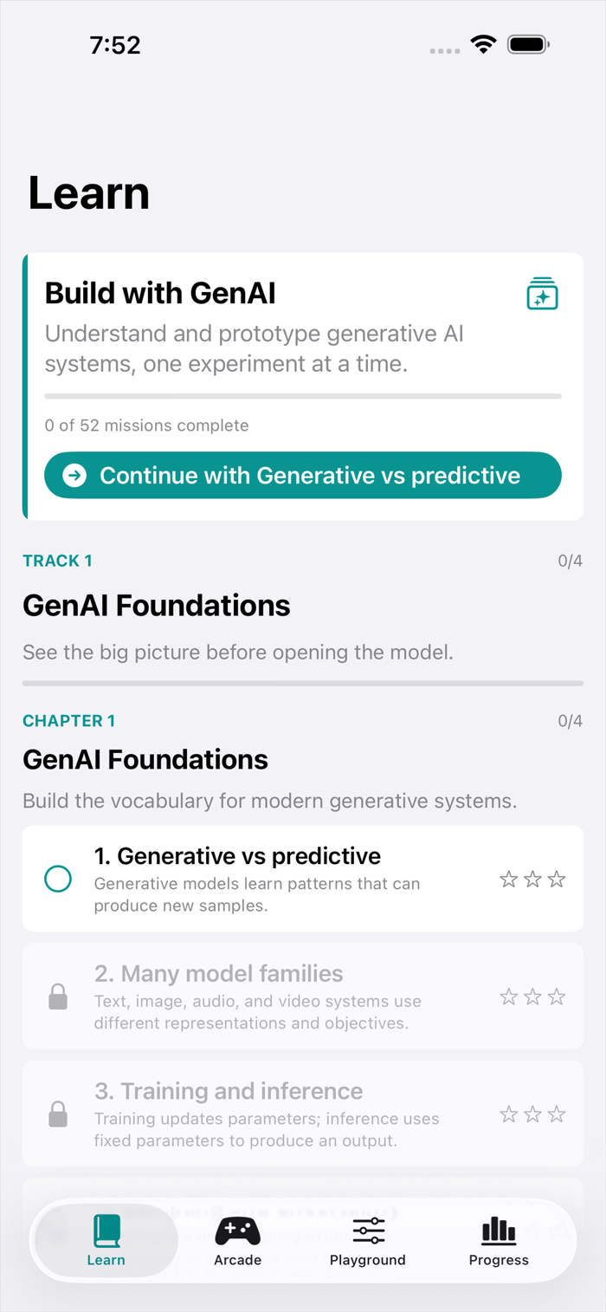Viewport: 606px width, 1312px height.
Task: Tap the Chapter 1 0/4 counter
Action: 571,721
